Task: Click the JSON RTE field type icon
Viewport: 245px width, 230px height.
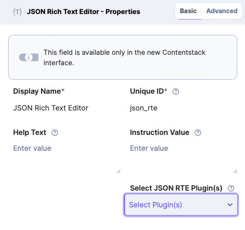Action: 17,12
